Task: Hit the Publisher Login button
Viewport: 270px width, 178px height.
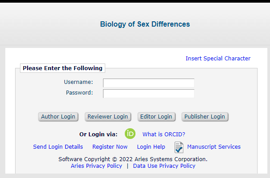Action: point(205,117)
